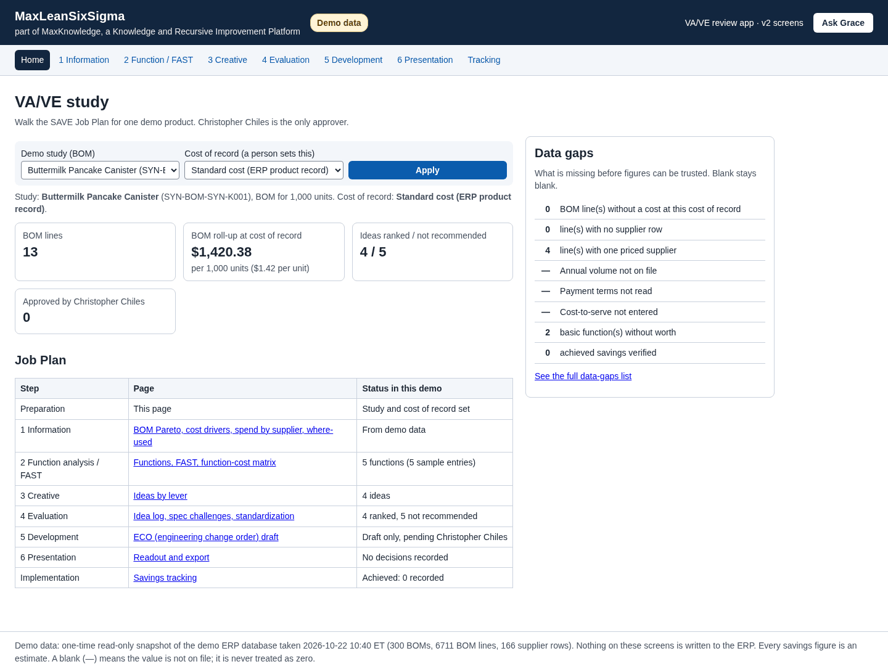
Task: Open the Readout and export link
Action: pyautogui.click(x=171, y=557)
